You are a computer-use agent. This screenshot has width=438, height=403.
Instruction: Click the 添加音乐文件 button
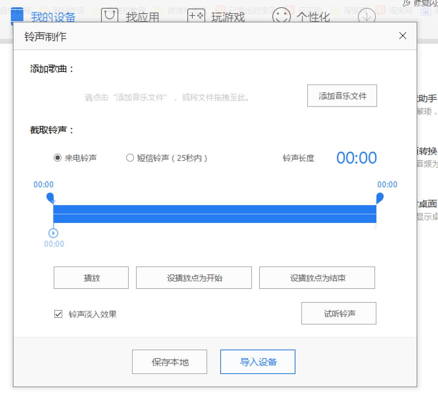coord(342,96)
